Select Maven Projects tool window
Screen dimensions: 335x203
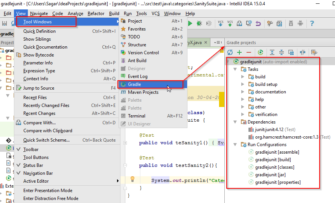pyautogui.click(x=153, y=92)
